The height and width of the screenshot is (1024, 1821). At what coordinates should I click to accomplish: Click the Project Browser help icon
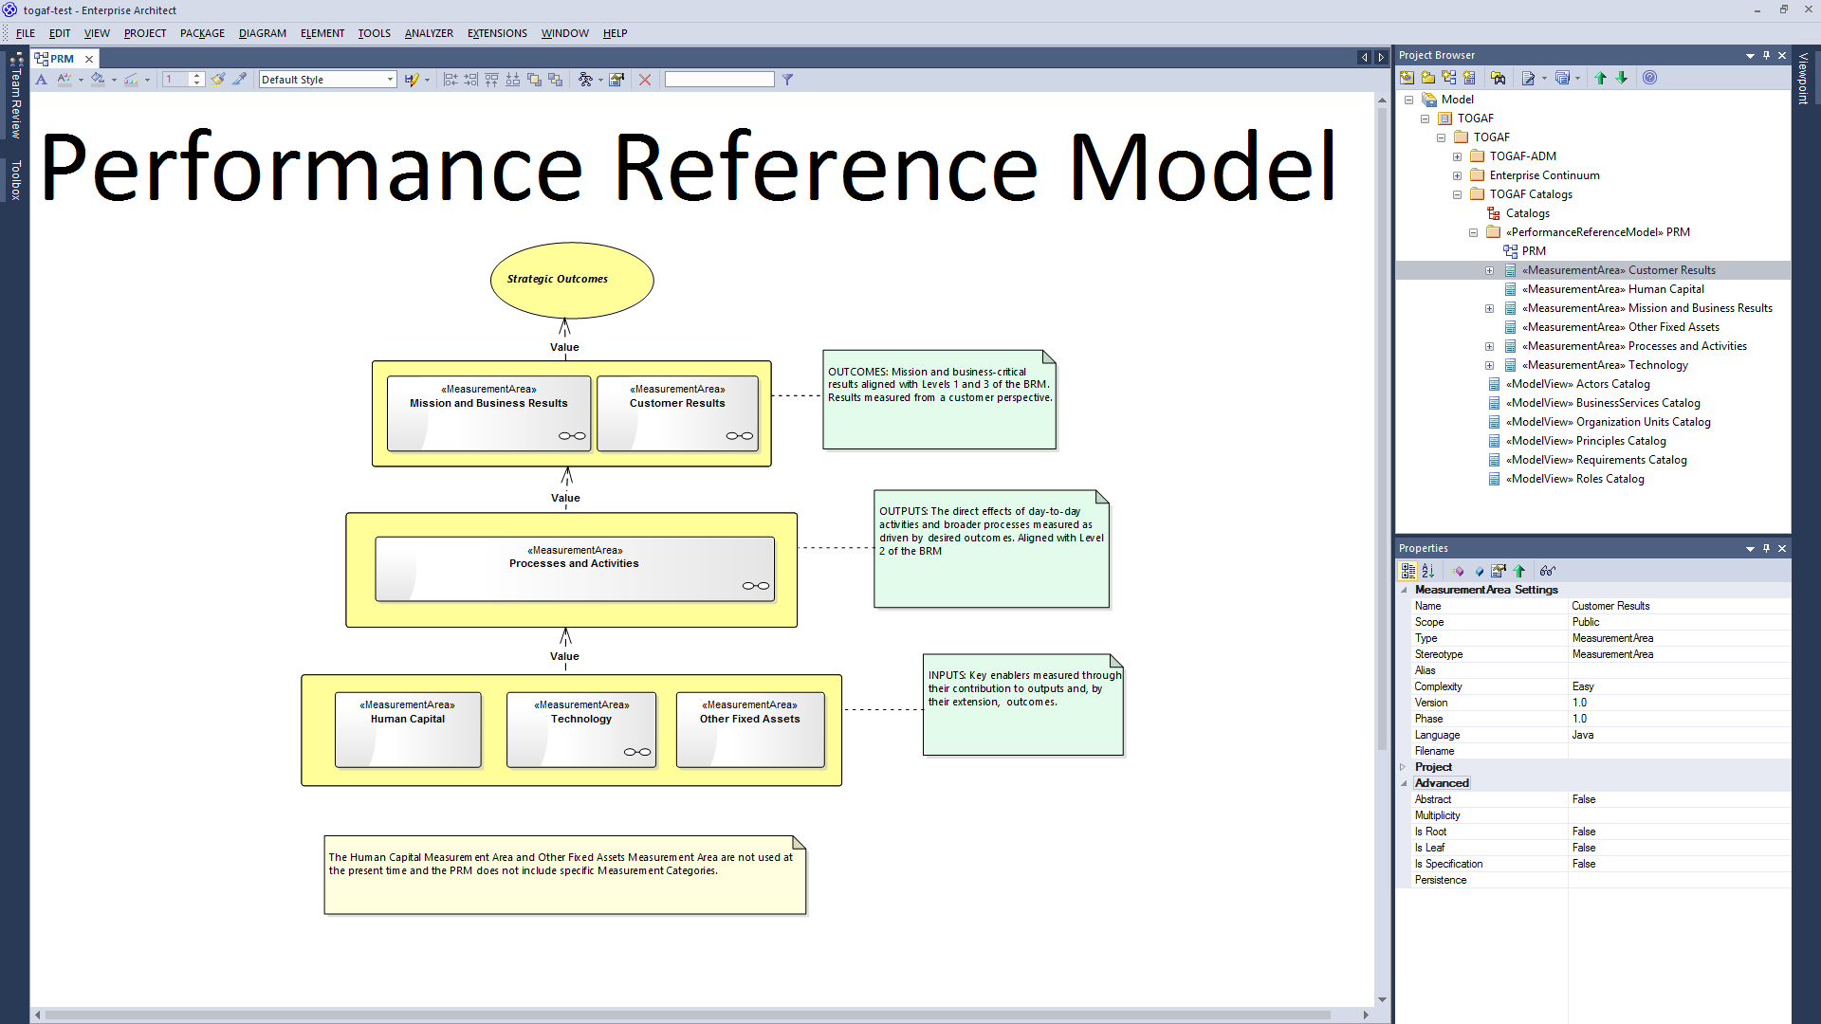pos(1650,79)
